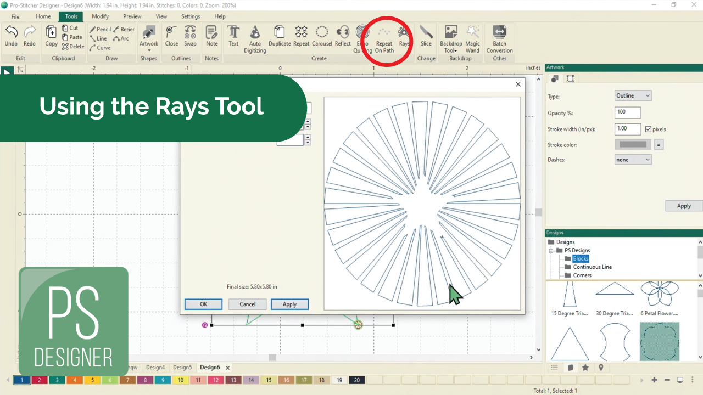Pick the stroke color swatch
The width and height of the screenshot is (703, 395).
coord(633,145)
